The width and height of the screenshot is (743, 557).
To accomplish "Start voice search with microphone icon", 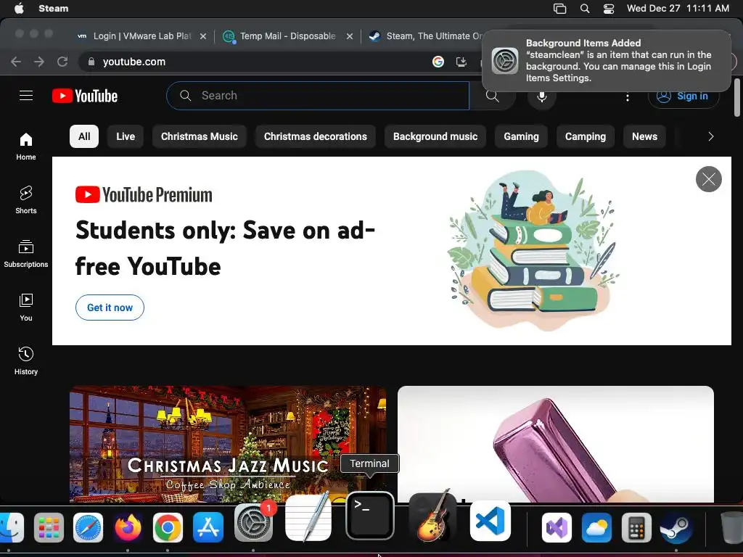I will coord(541,96).
